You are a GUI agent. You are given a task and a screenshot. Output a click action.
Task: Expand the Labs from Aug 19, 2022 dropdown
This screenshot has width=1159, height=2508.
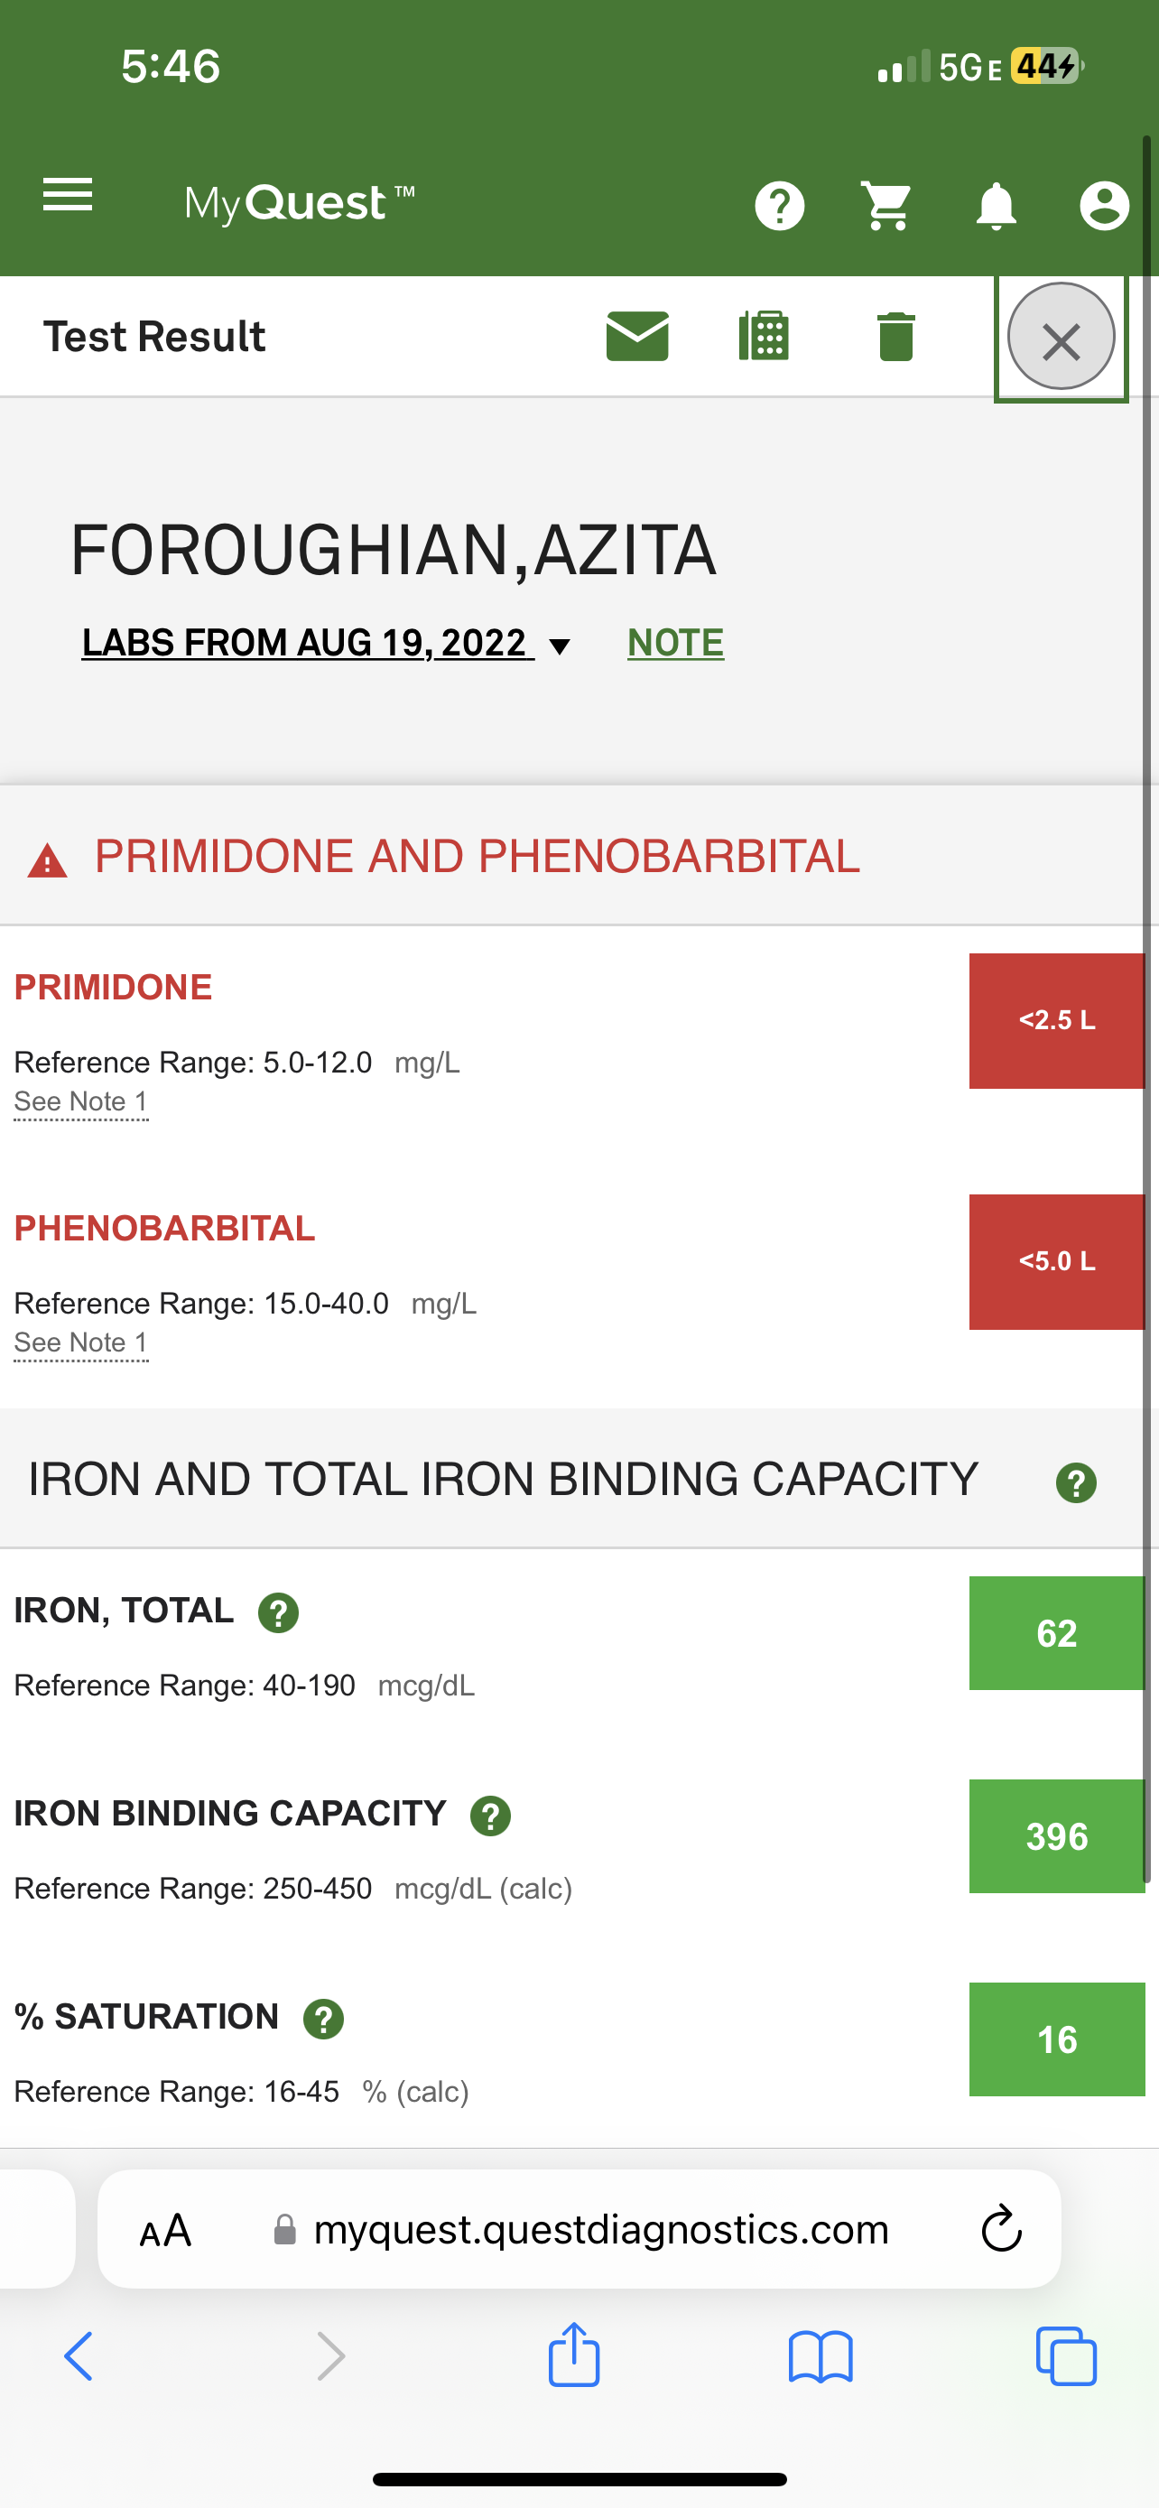pyautogui.click(x=326, y=643)
